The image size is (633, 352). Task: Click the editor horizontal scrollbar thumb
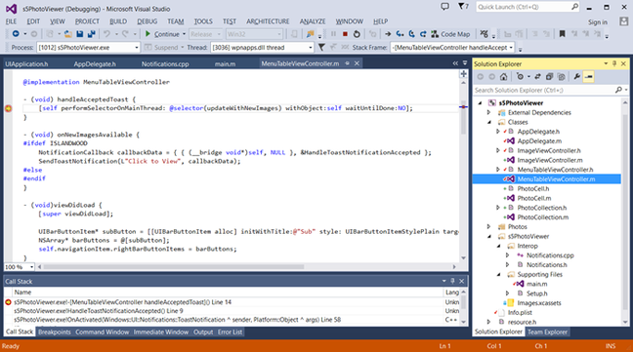[174, 266]
